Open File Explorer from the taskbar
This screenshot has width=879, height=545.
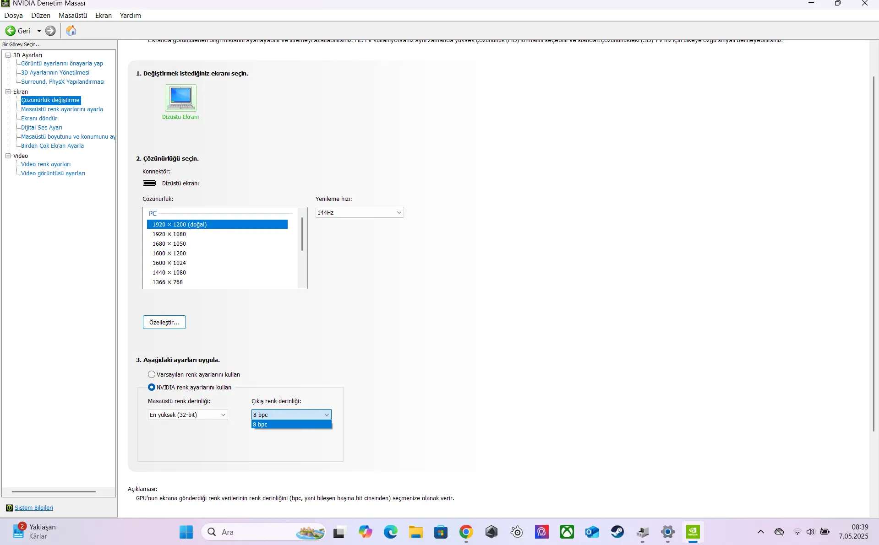(416, 532)
